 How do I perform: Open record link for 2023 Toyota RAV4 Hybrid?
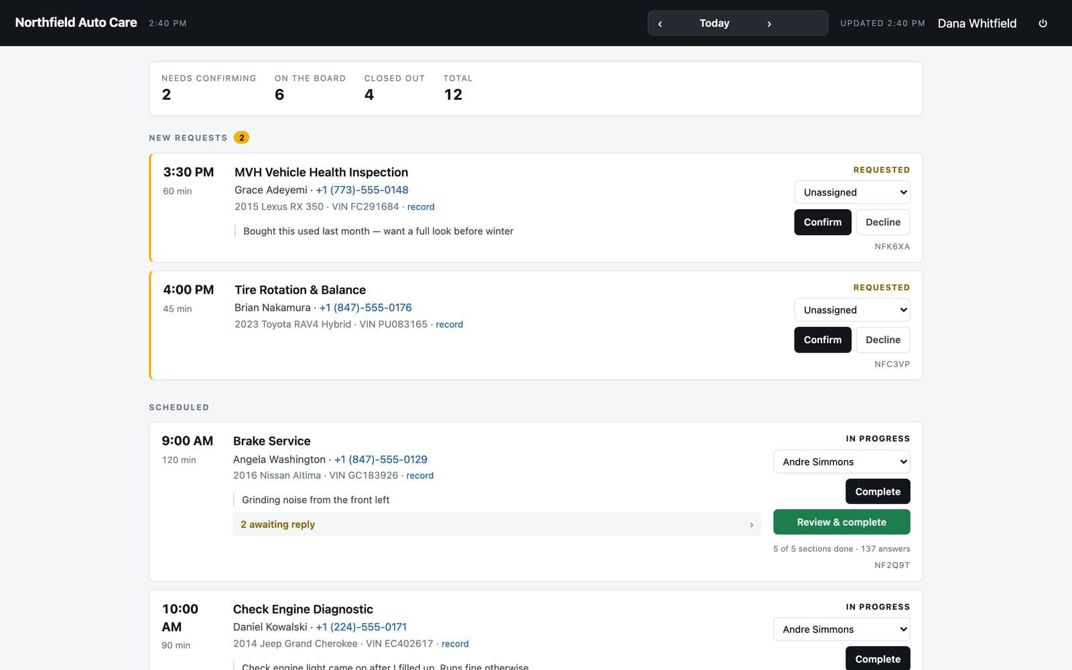click(449, 324)
